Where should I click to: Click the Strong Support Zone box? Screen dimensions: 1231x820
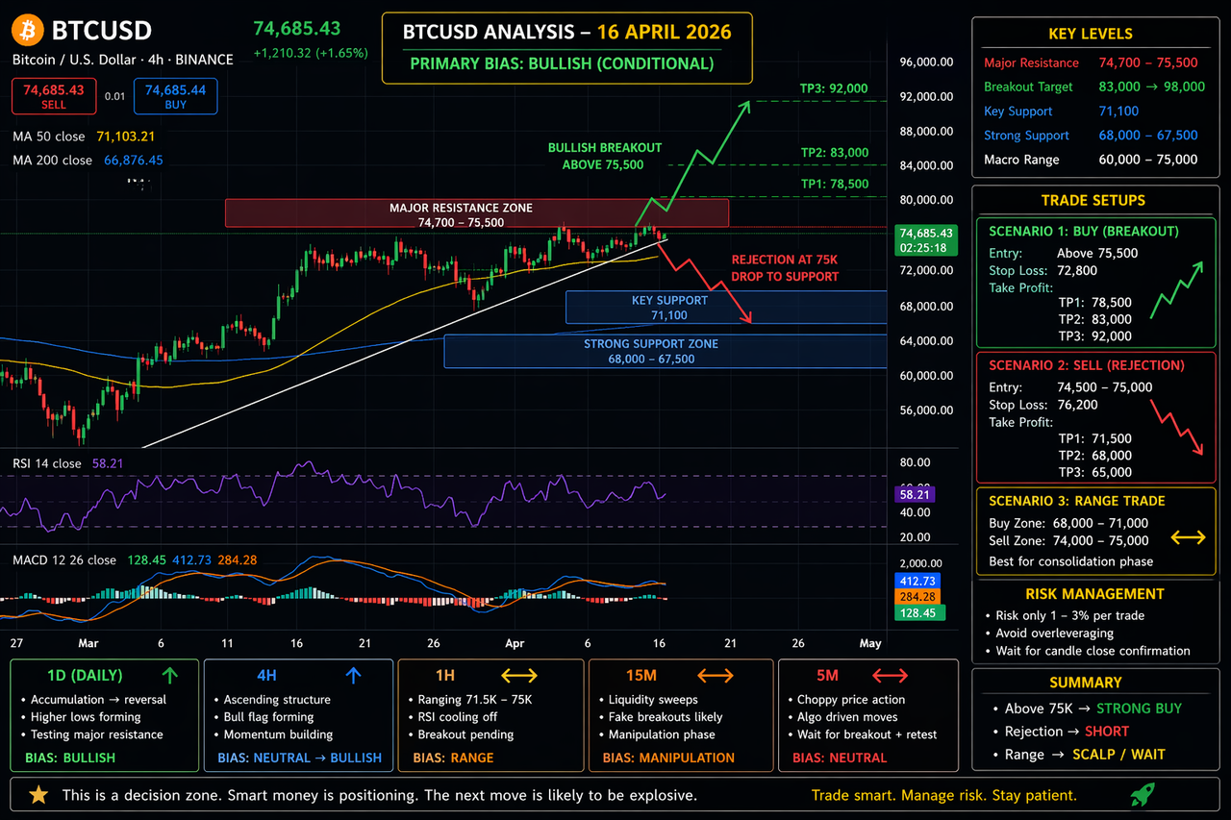pyautogui.click(x=665, y=351)
